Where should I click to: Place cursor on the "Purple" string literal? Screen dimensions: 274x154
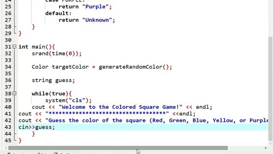tap(95, 7)
